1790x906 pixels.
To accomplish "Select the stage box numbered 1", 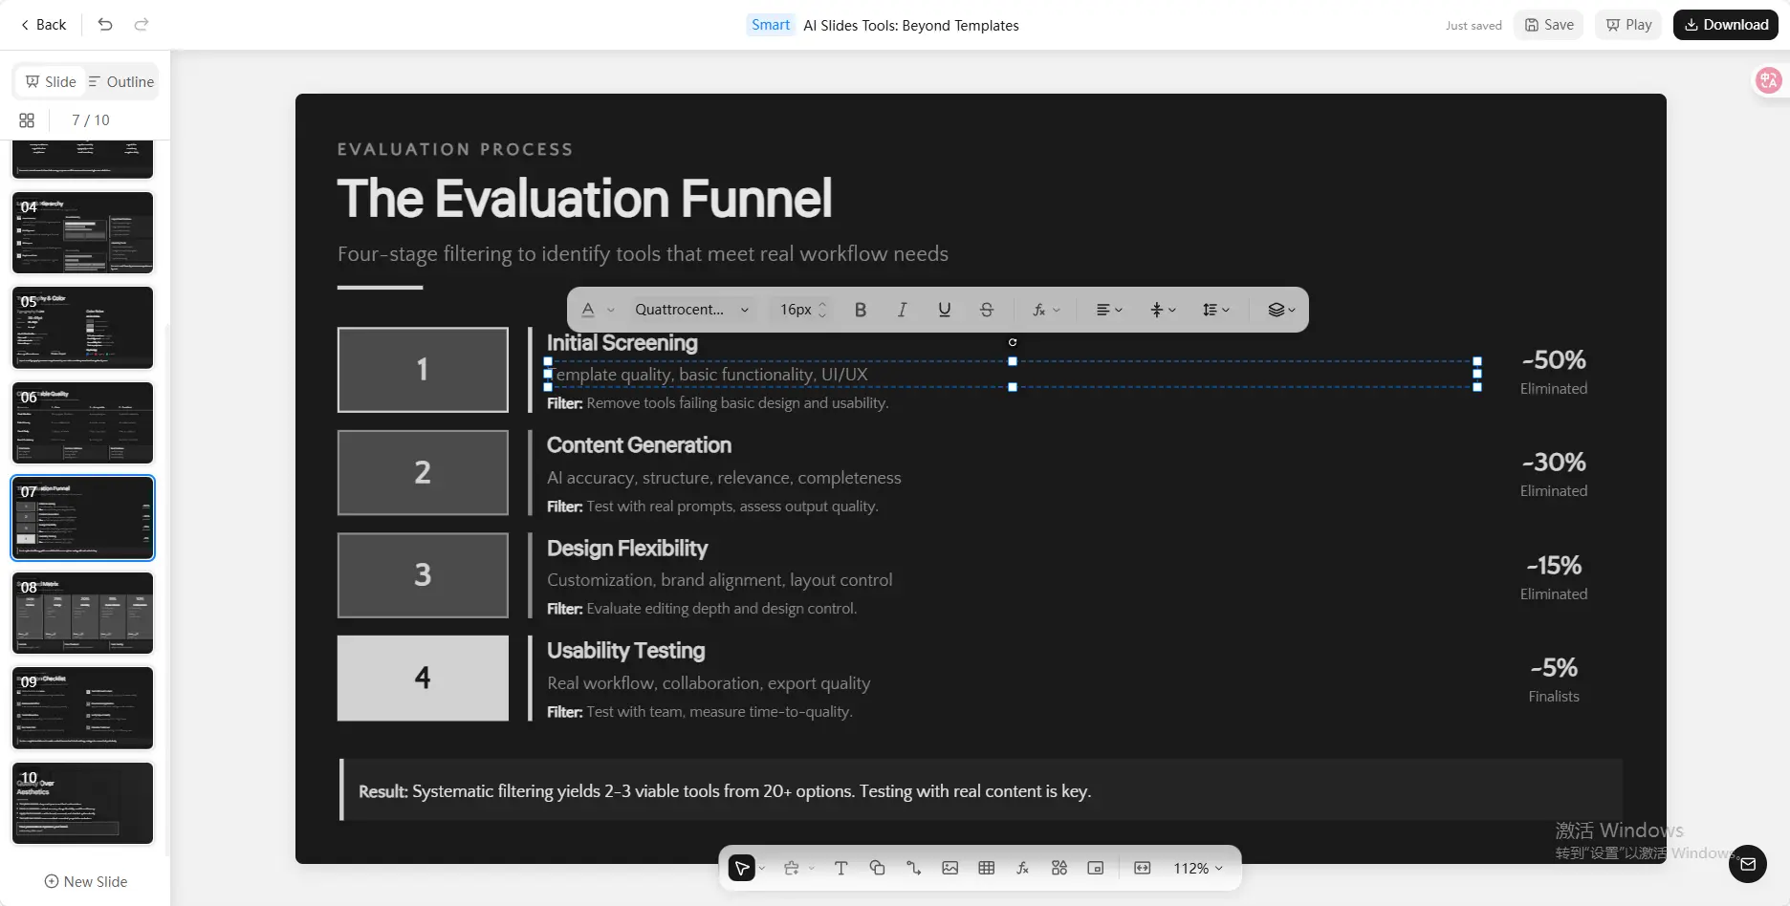I will pos(423,370).
